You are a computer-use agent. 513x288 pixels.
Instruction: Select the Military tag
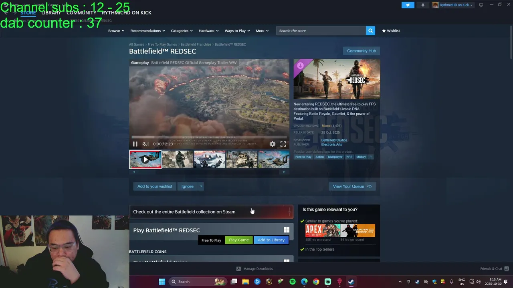point(361,157)
